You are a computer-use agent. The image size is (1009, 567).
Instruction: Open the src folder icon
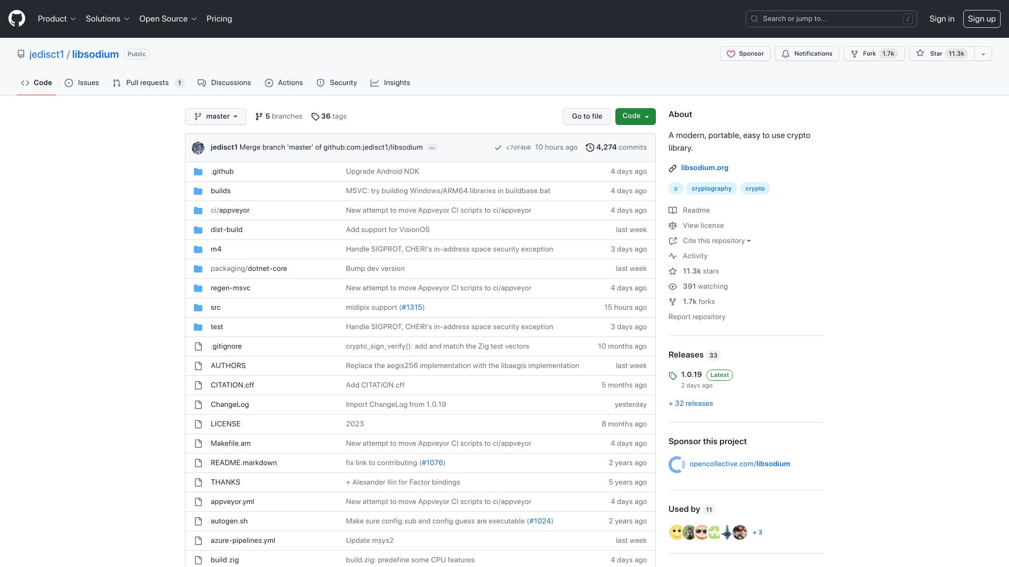pyautogui.click(x=198, y=308)
